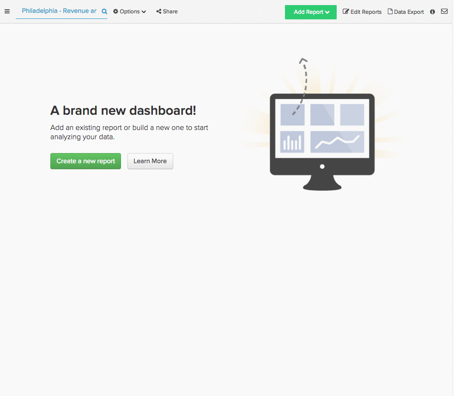Expand the Add Report dropdown button
This screenshot has height=396, width=454.
coord(311,12)
